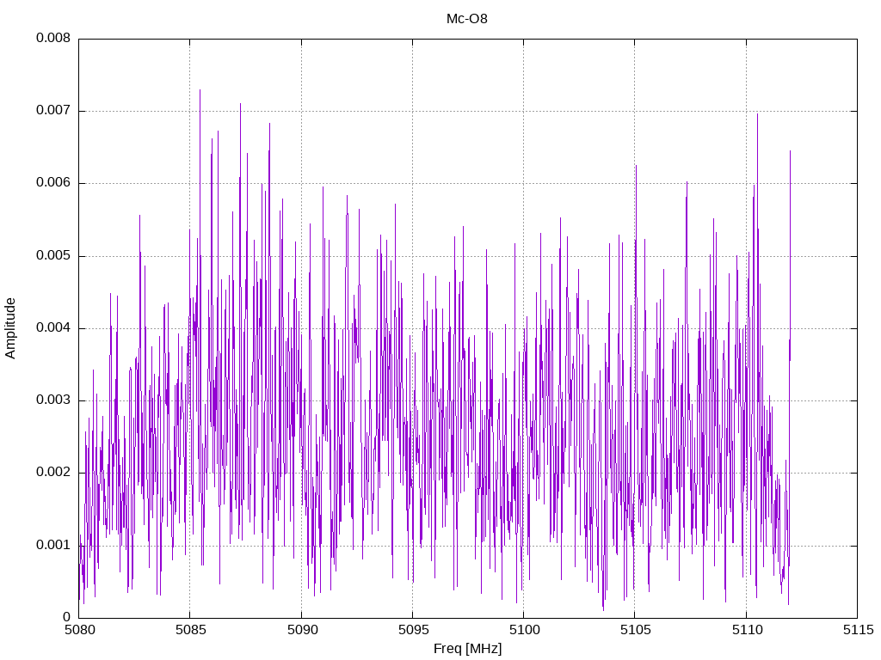Click the Freq [MHz] axis label
881x660 pixels.
[467, 648]
